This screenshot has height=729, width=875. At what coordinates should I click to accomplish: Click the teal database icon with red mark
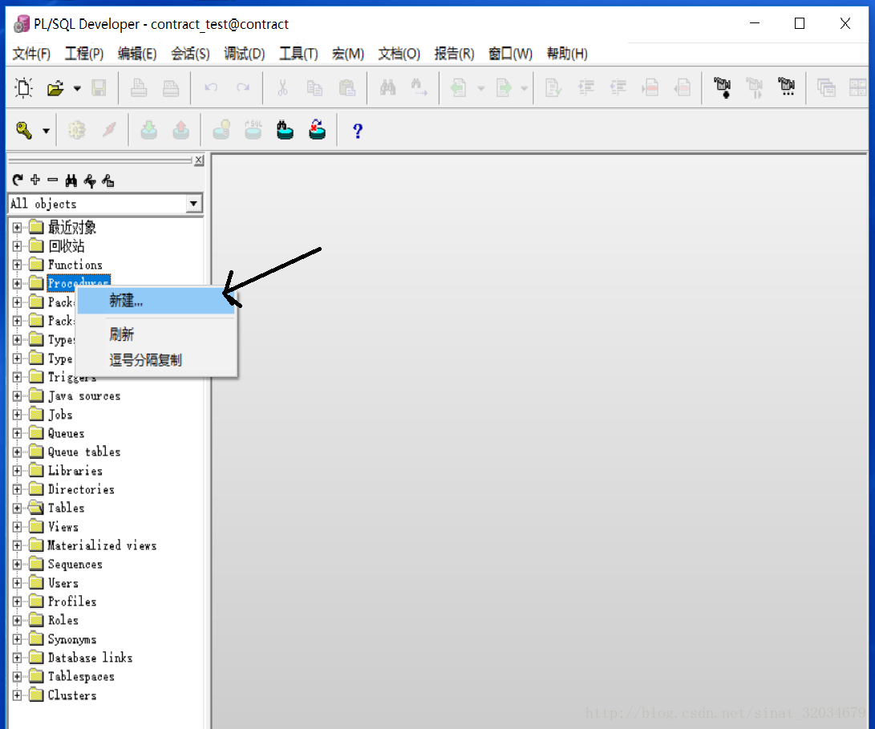pyautogui.click(x=318, y=130)
